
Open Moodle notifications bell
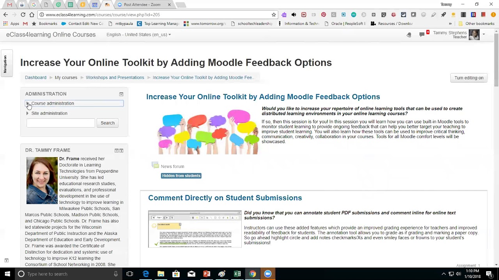pyautogui.click(x=409, y=35)
